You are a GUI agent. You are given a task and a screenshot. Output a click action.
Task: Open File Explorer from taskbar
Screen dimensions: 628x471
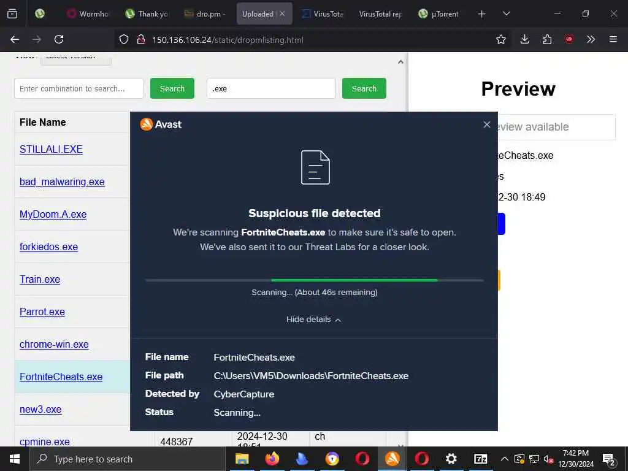click(242, 459)
